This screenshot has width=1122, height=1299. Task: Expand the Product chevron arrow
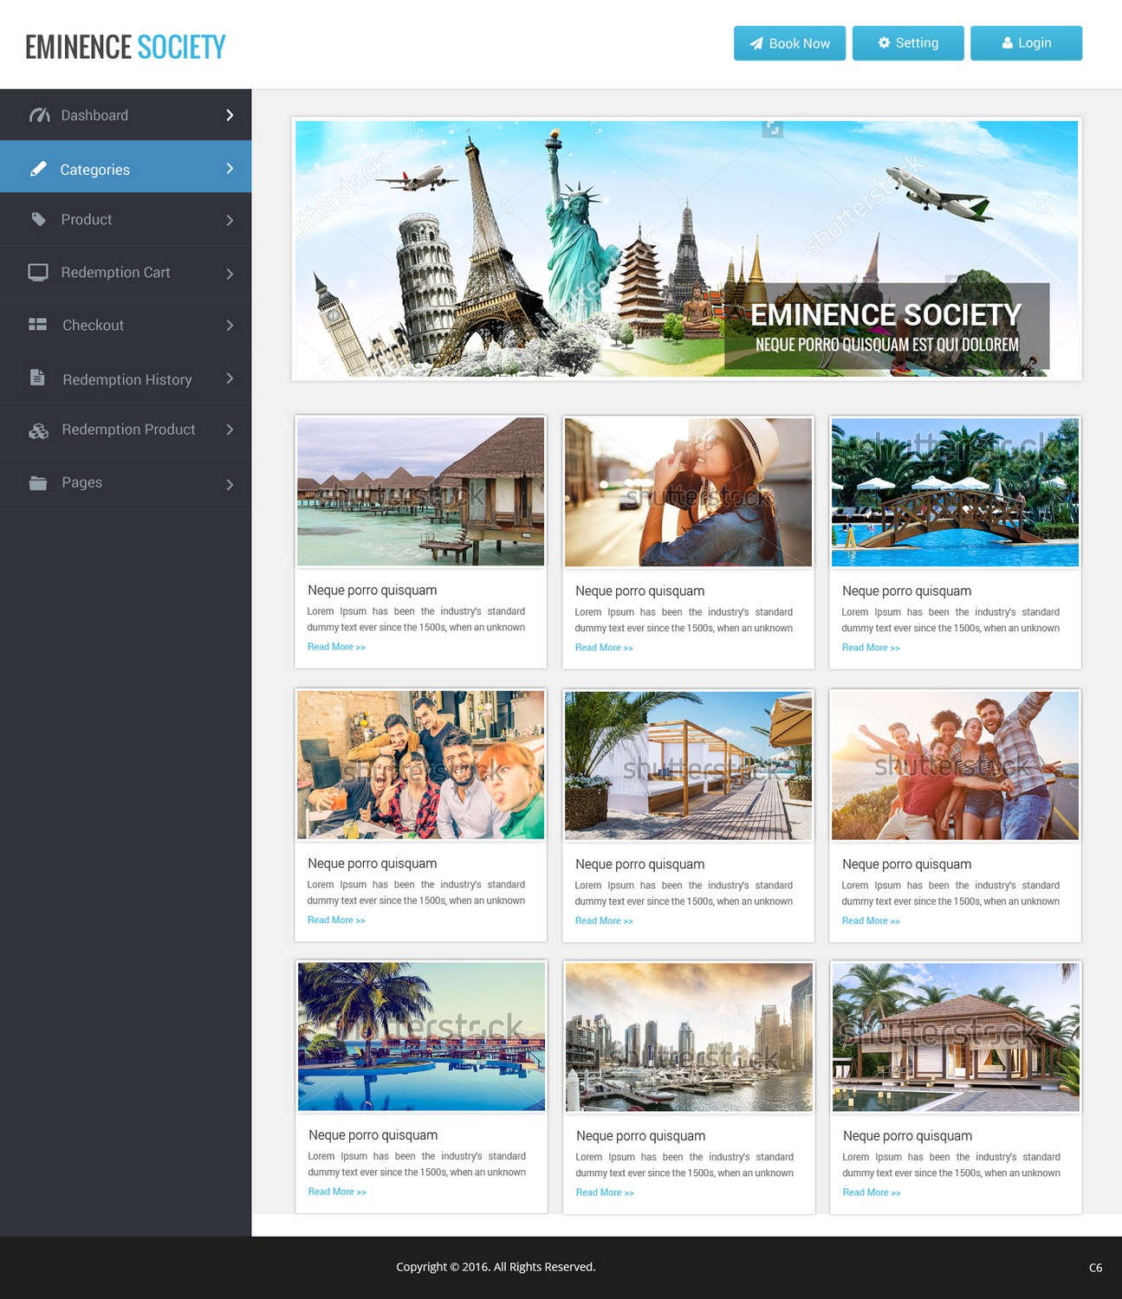pyautogui.click(x=230, y=221)
